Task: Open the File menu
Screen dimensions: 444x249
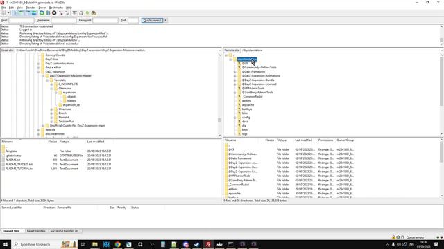Action: tap(3, 8)
